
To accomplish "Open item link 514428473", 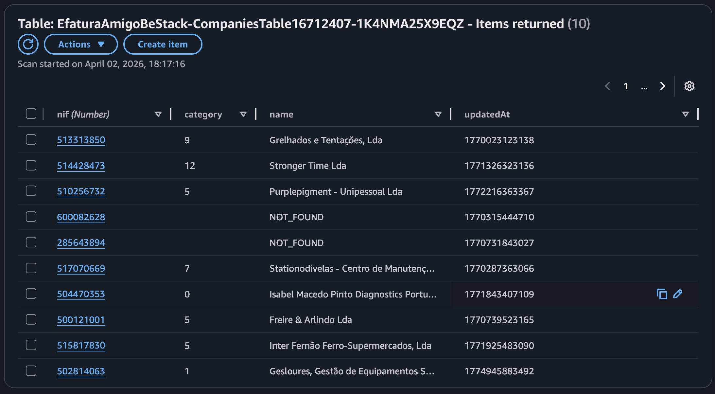I will (x=81, y=166).
